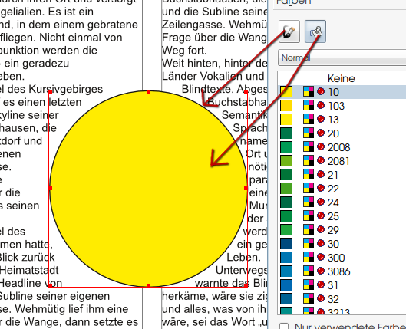The width and height of the screenshot is (406, 329).
Task: Pick blue color 300
Action: (x=342, y=258)
